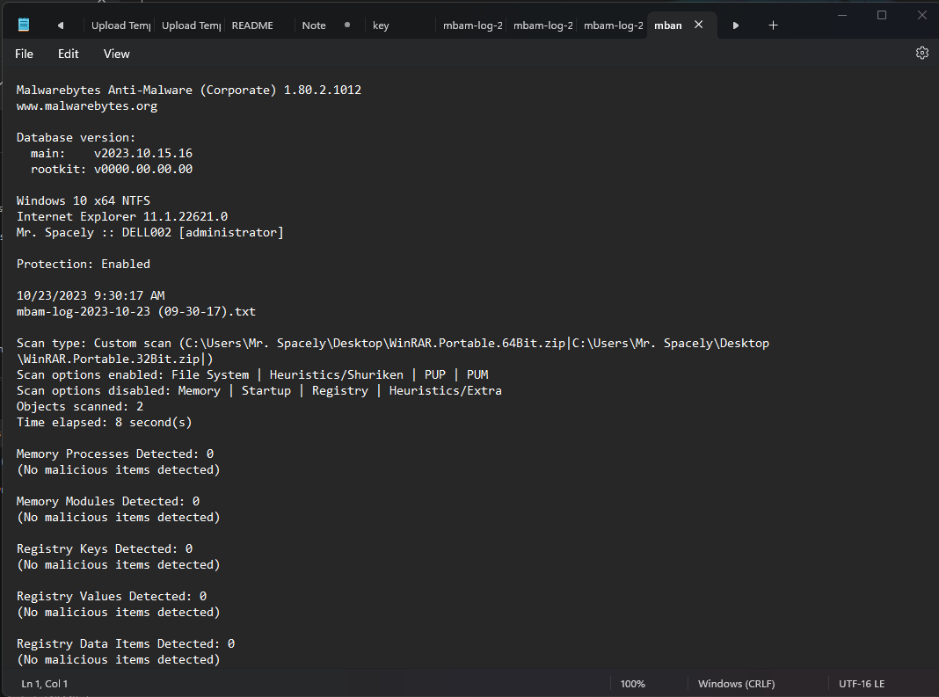Screen dimensions: 939x697
Task: Click the 'Scan options disabled' line
Action: 258,390
